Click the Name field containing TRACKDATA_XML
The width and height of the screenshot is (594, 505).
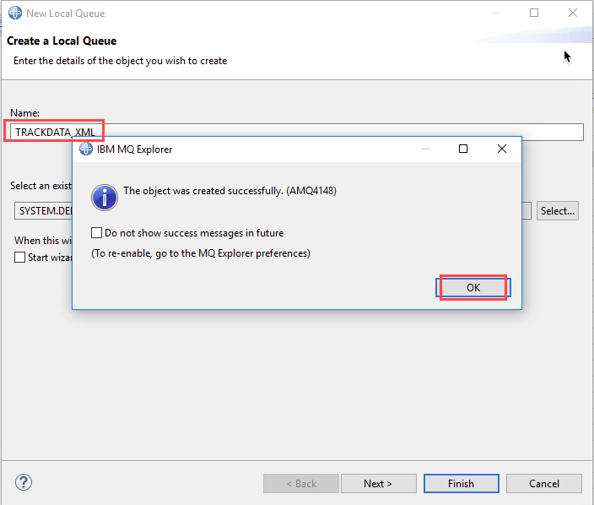point(297,133)
